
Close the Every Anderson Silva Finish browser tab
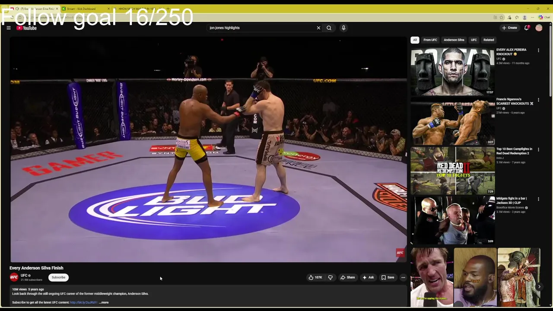click(x=57, y=9)
